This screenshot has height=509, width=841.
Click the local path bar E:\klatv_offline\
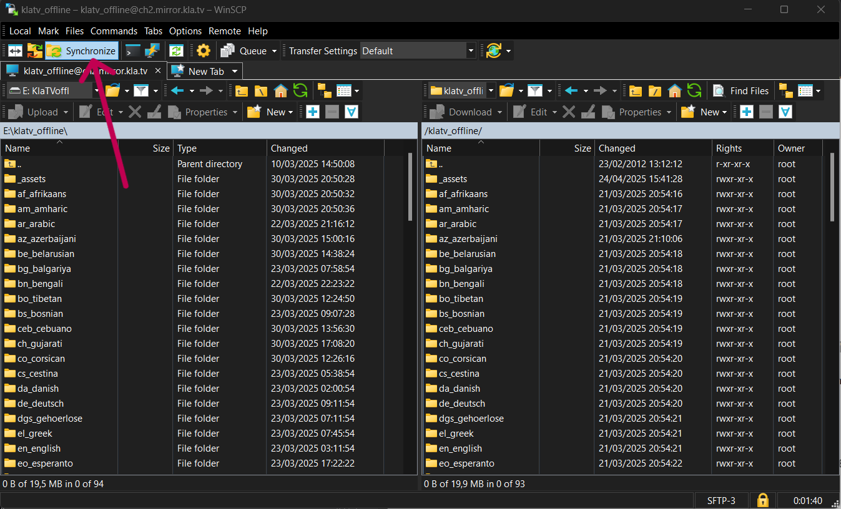(x=209, y=130)
